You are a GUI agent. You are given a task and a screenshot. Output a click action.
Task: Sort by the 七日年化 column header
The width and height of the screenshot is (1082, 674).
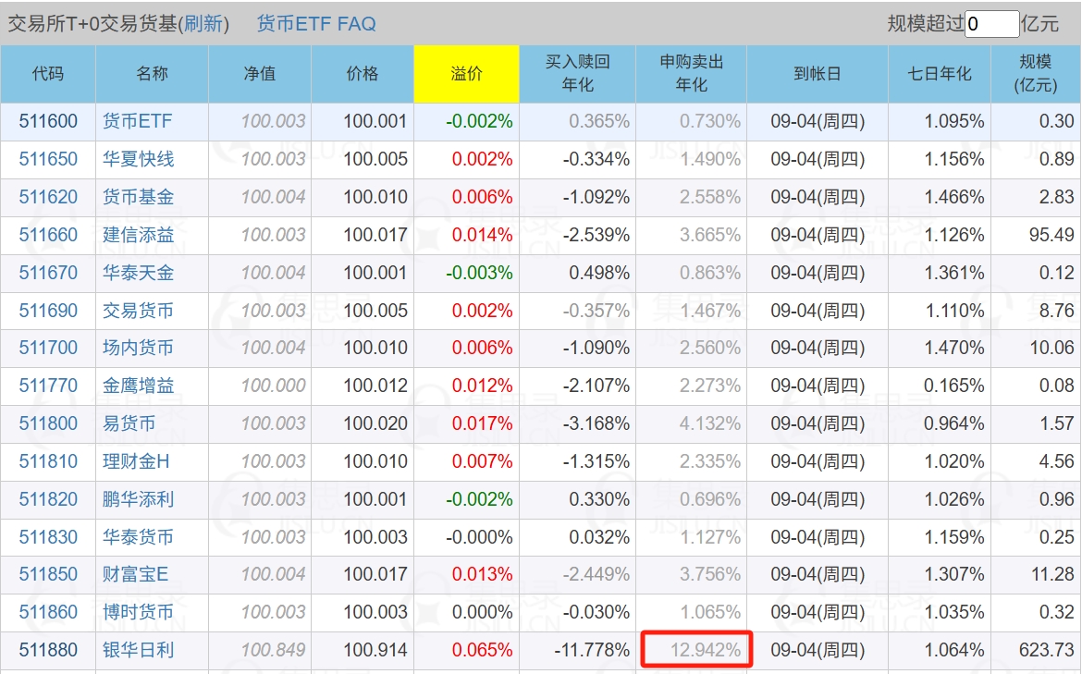(940, 74)
